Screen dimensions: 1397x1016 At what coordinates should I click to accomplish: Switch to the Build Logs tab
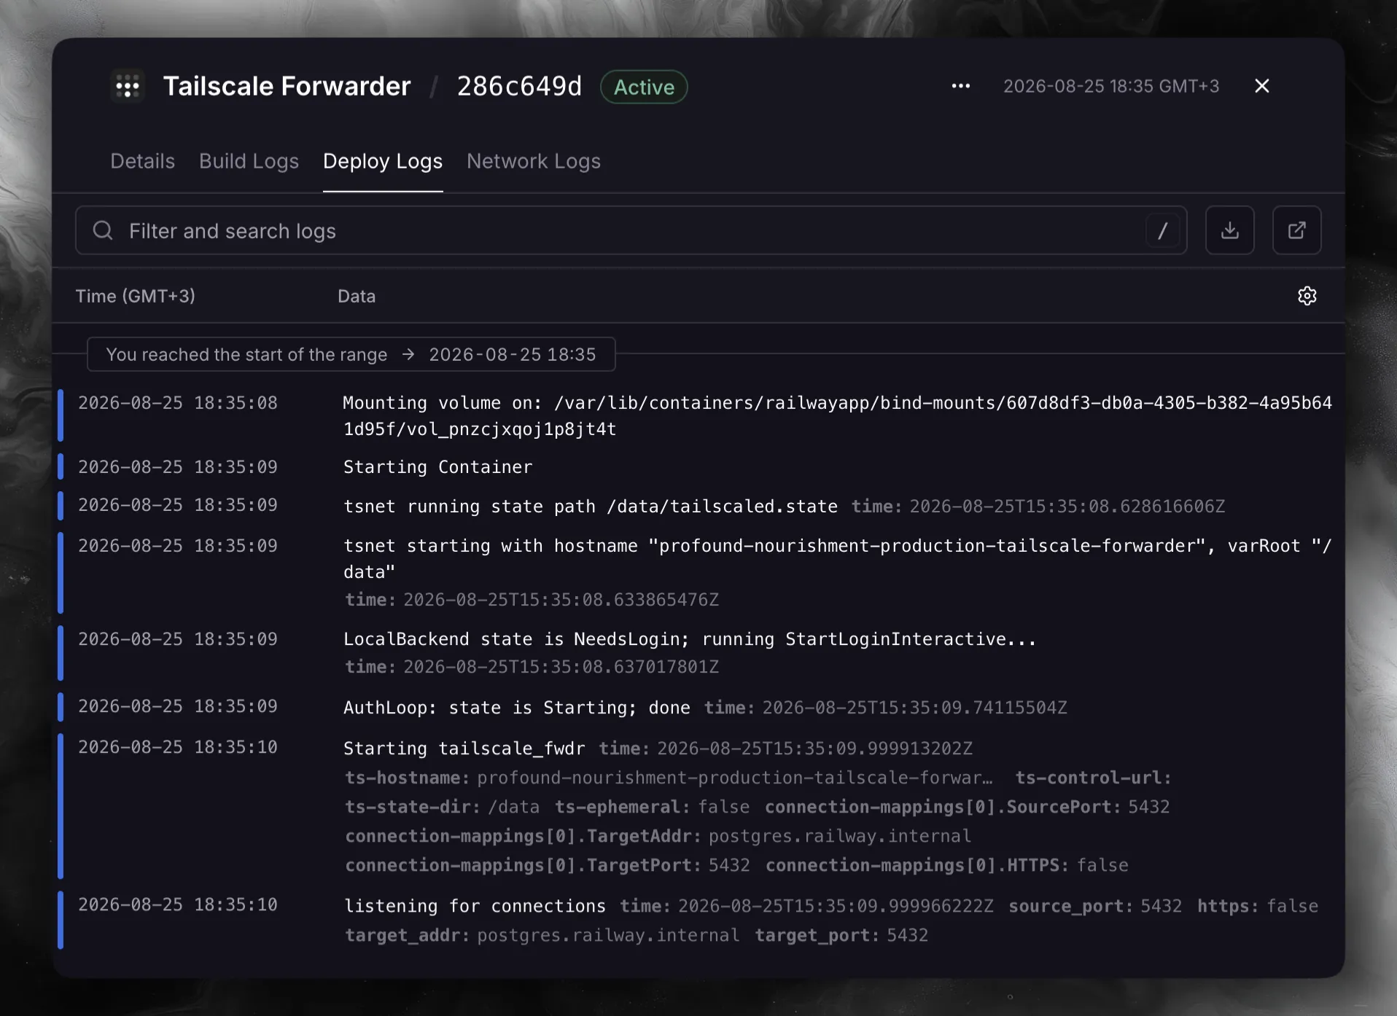[x=249, y=161]
